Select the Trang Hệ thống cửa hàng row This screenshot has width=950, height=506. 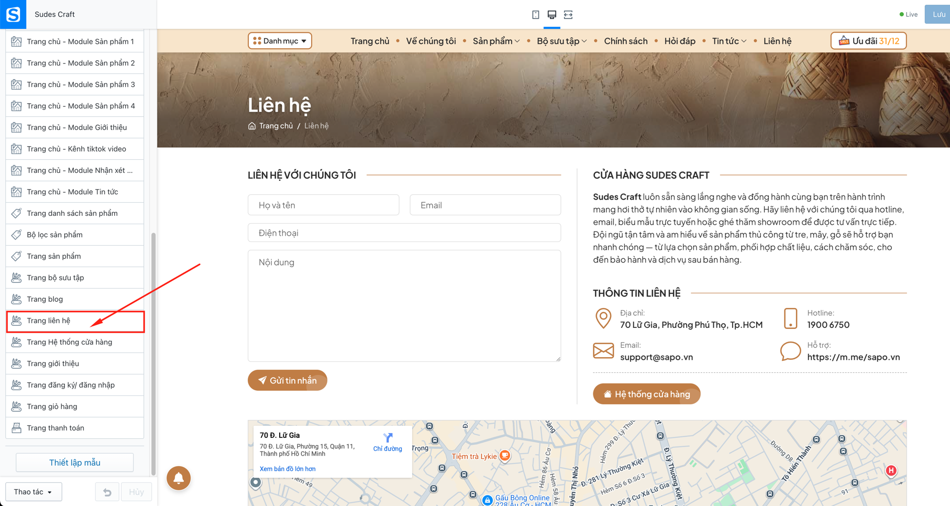75,343
